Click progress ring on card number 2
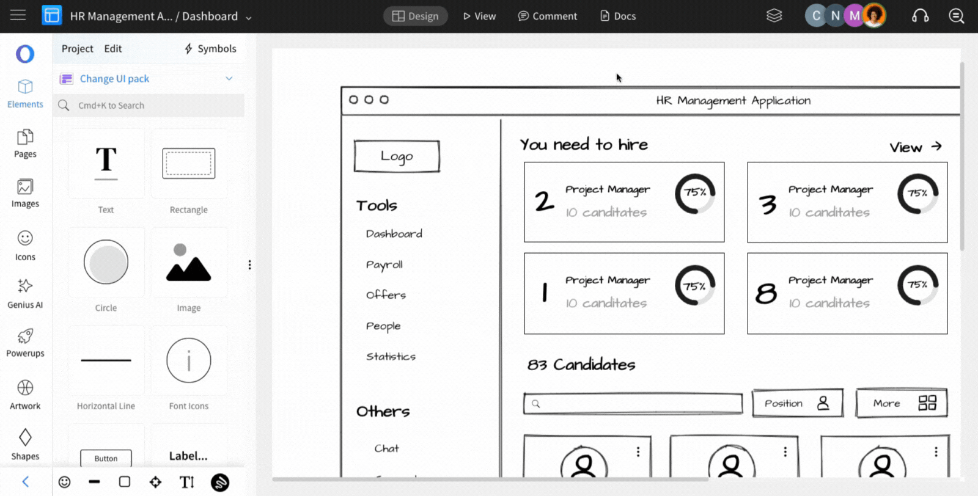This screenshot has width=978, height=496. coord(695,193)
